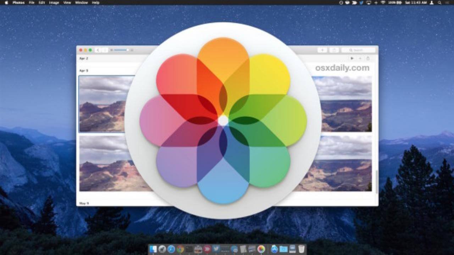
Task: Open the Photos menu in menu bar
Action: pos(18,2)
